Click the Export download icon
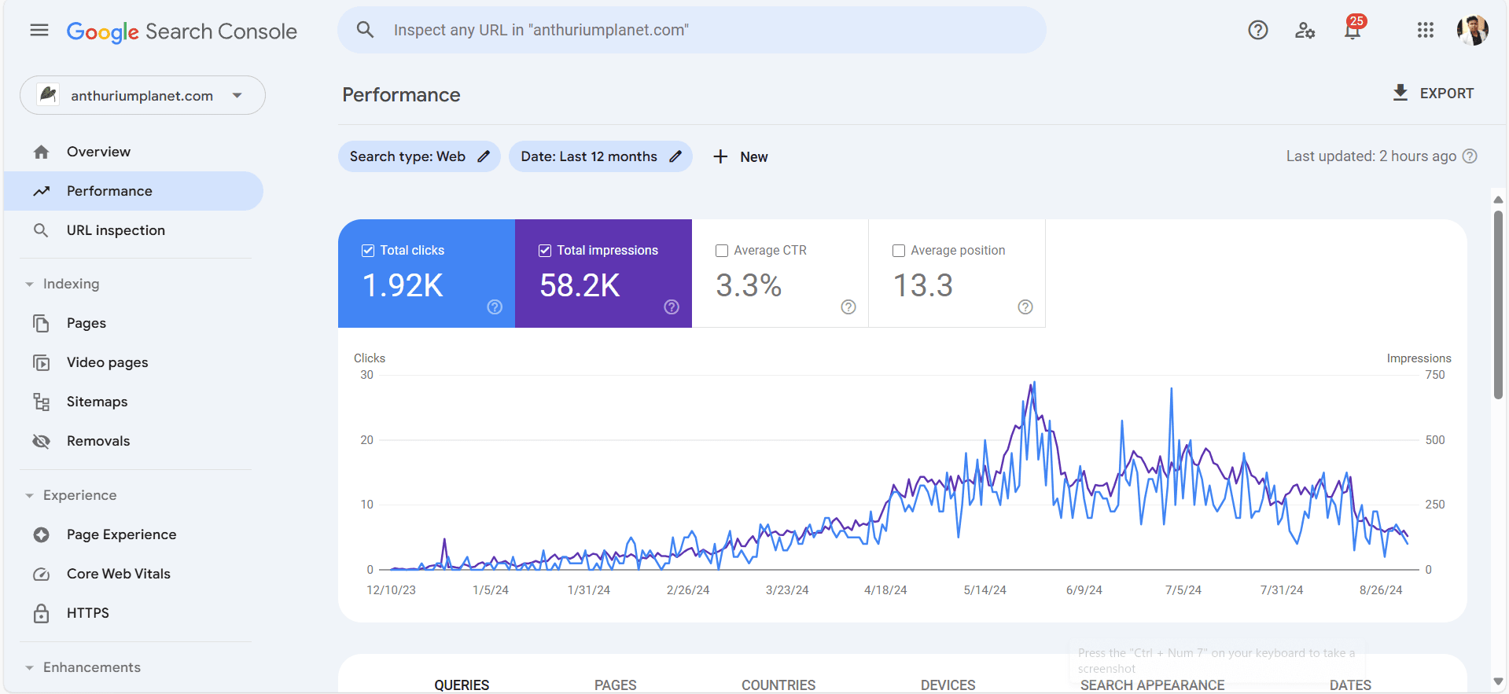Screen dimensions: 1509x694 pyautogui.click(x=1400, y=93)
